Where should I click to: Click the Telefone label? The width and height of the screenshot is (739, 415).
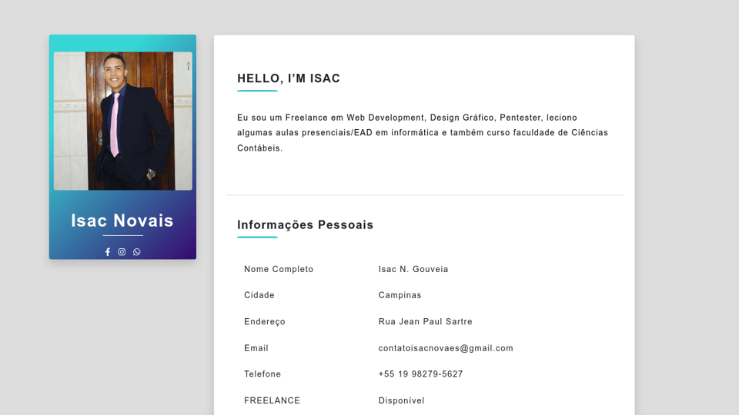pyautogui.click(x=262, y=374)
